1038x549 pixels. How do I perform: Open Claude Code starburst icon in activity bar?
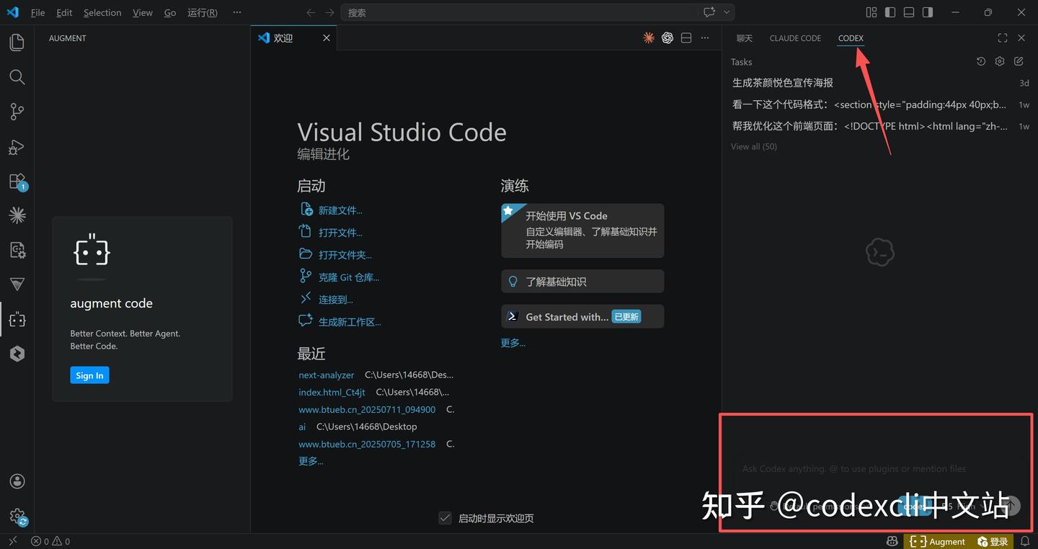coord(17,215)
